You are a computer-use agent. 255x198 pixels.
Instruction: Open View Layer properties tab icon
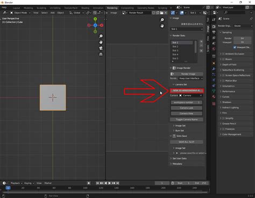coord(214,38)
